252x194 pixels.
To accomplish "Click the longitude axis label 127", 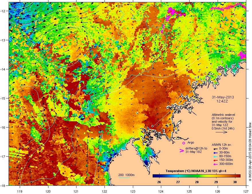I will tap(246, 191).
